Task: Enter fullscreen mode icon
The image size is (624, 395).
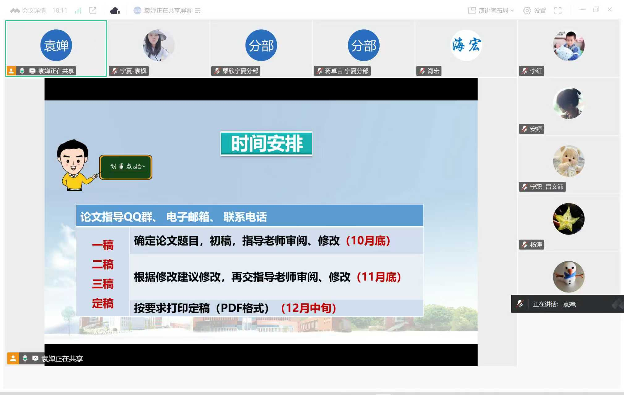Action: click(558, 10)
